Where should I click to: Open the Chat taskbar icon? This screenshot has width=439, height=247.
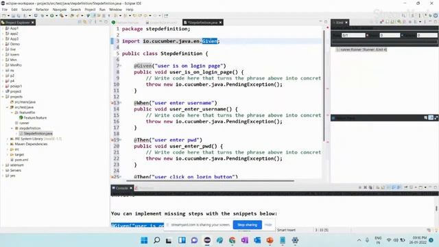tap(194, 240)
